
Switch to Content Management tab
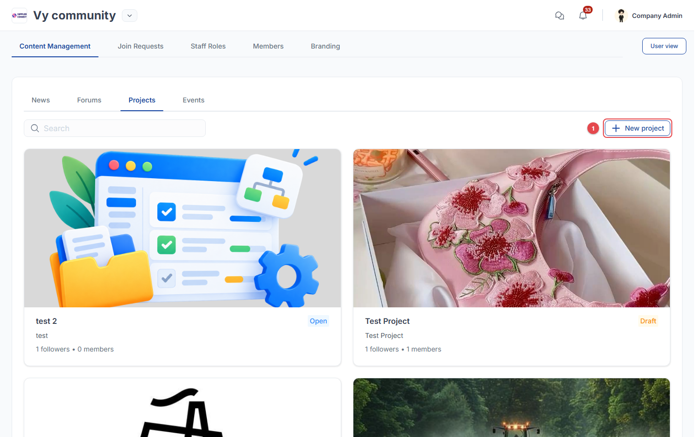55,46
